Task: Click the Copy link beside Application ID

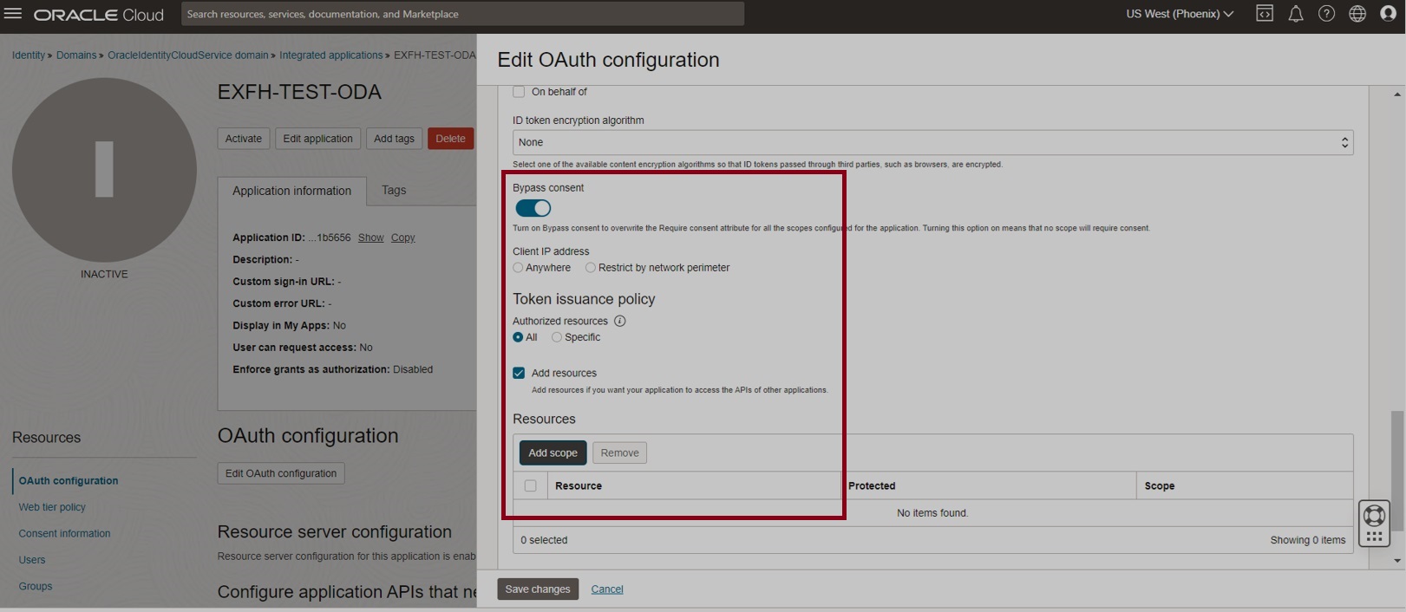Action: [x=402, y=238]
